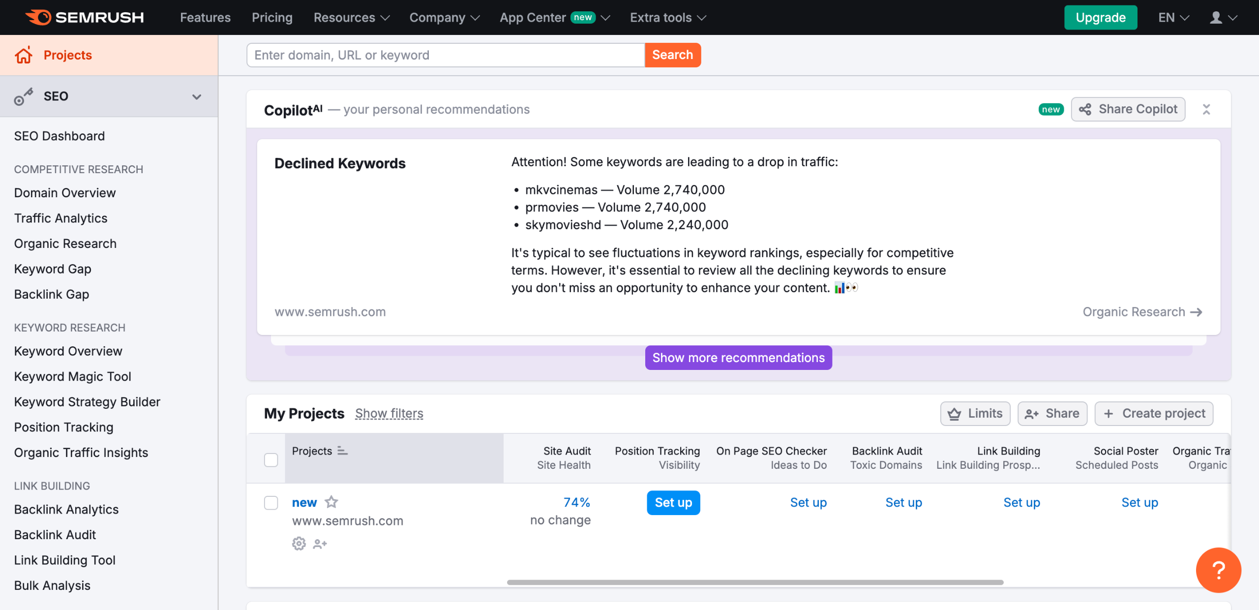Screen dimensions: 1259x610
Task: Click the sort icon next to Projects header
Action: [342, 451]
